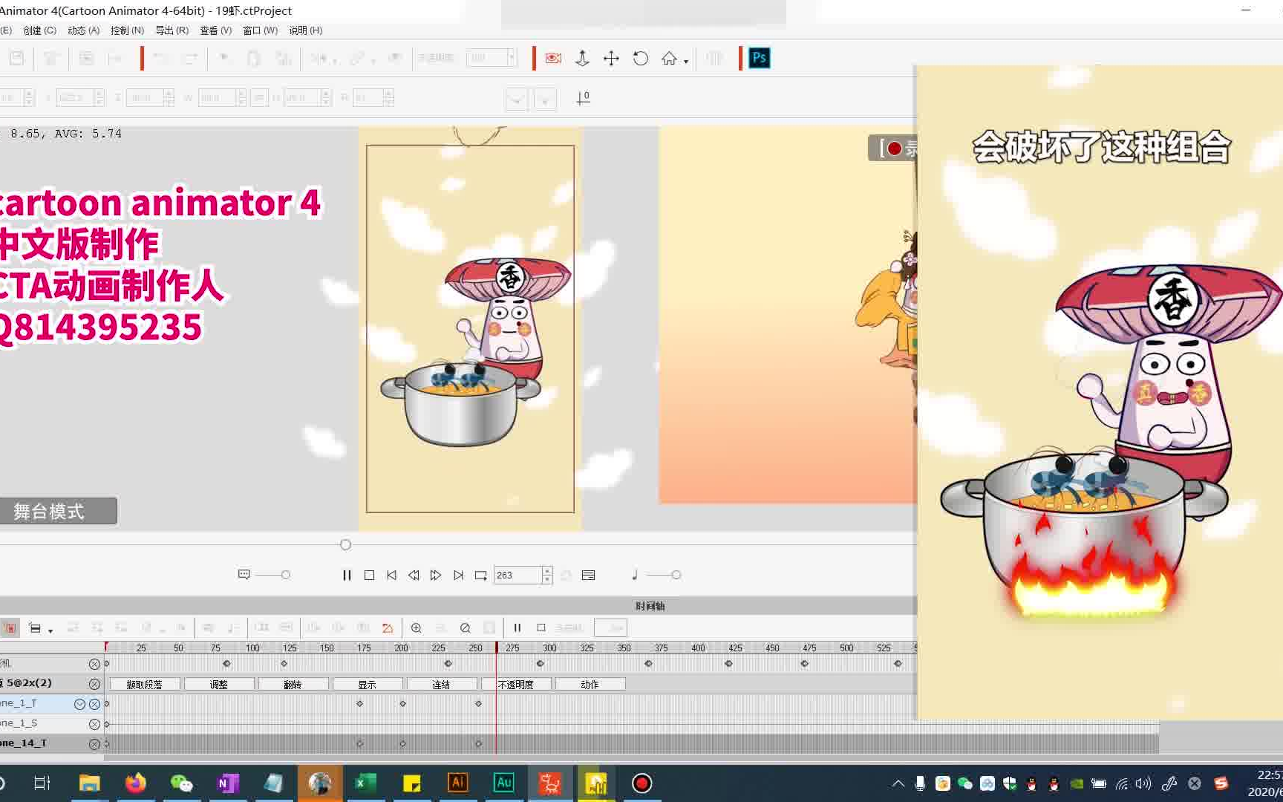Pause playback in the player bar
Viewport: 1283px width, 802px height.
click(347, 575)
